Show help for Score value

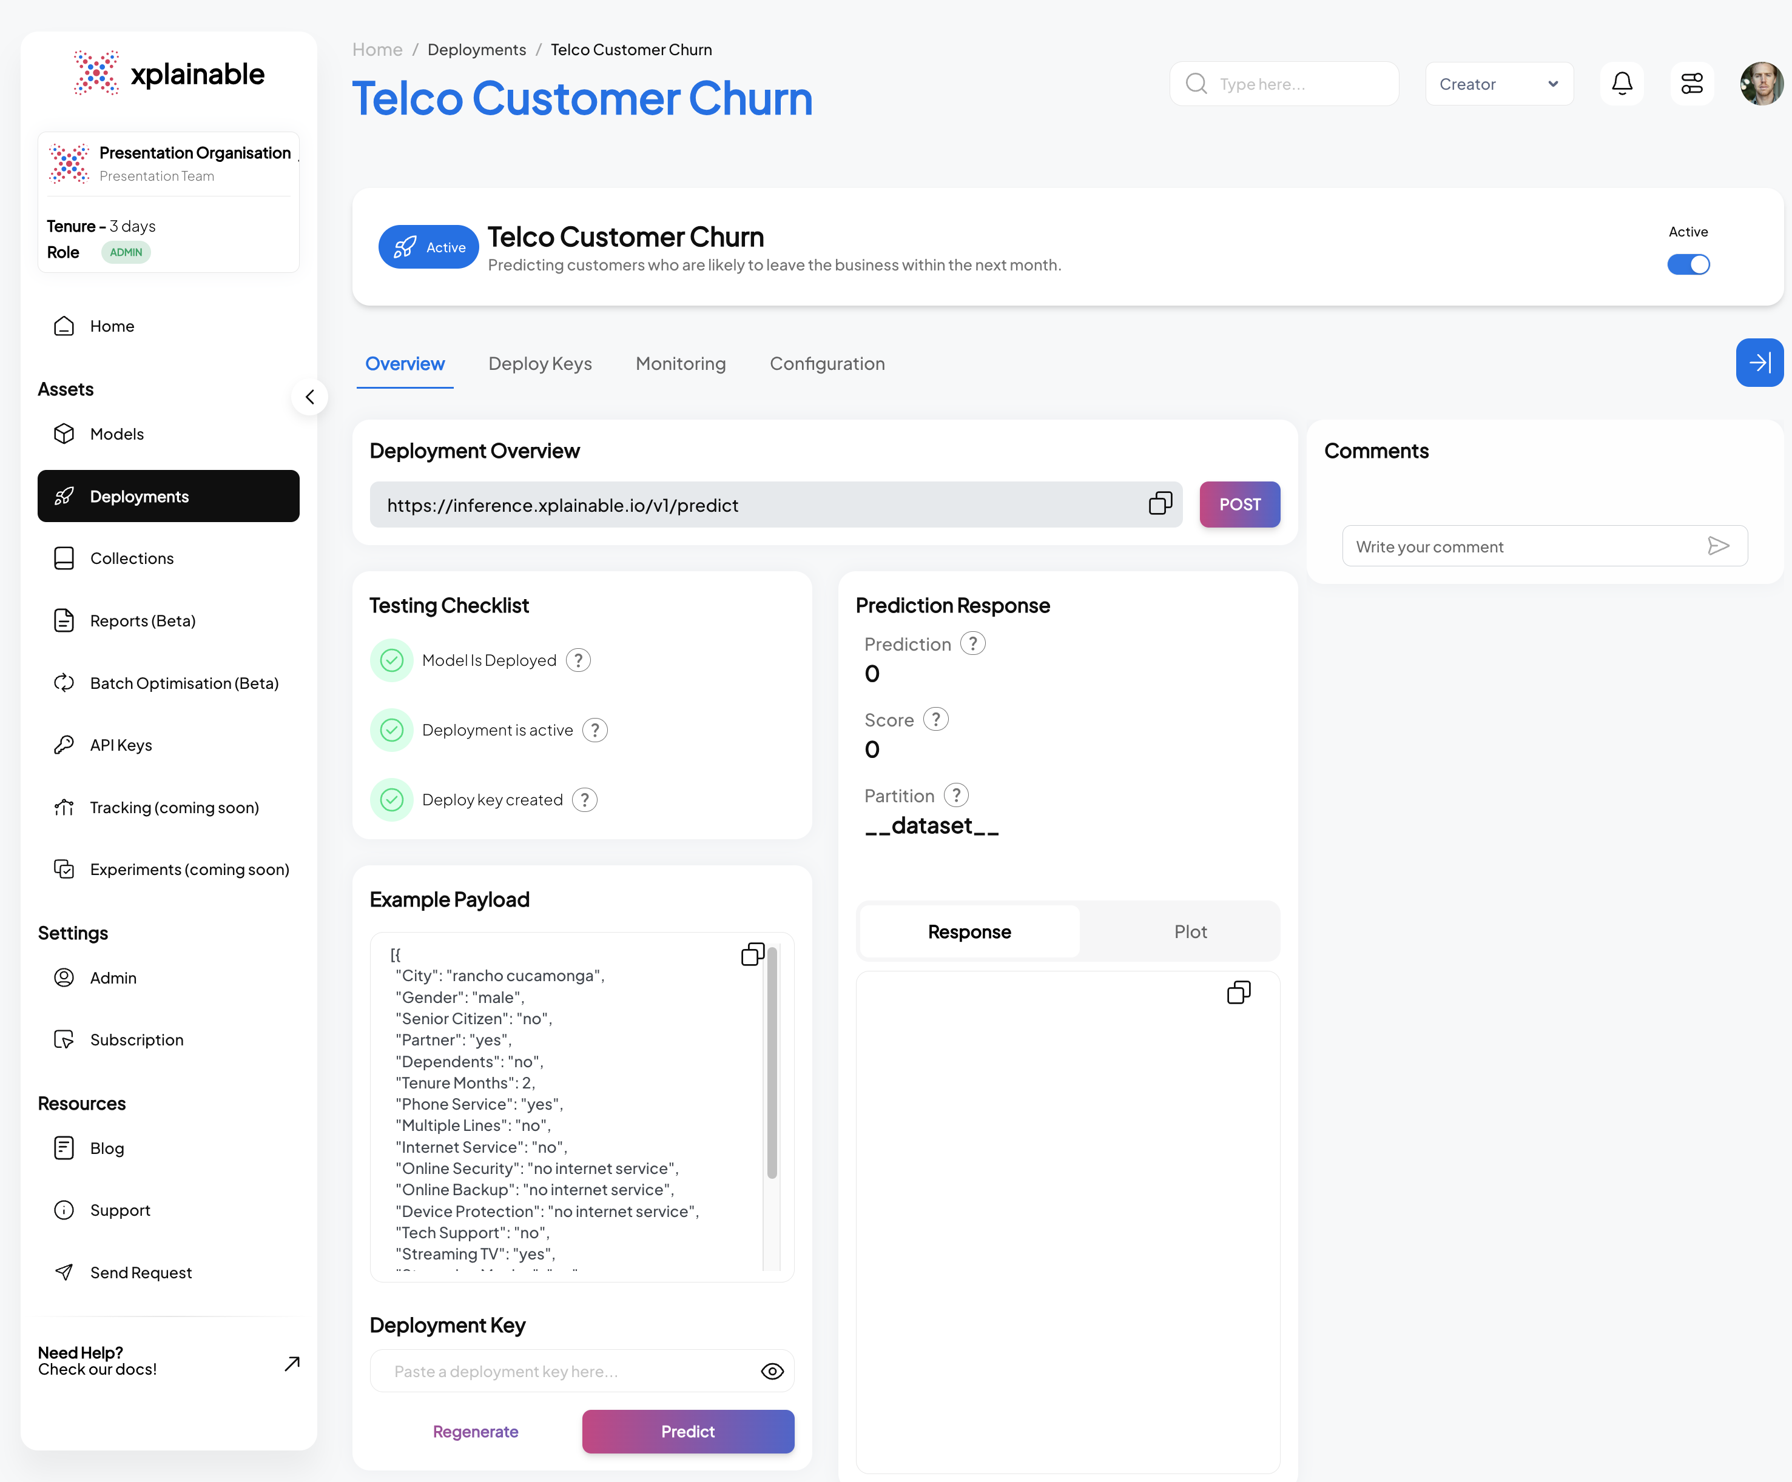click(x=936, y=719)
